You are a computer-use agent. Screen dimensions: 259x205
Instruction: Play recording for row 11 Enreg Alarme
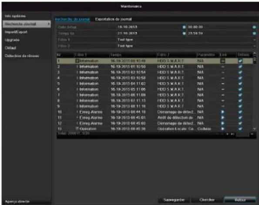pos(223,118)
